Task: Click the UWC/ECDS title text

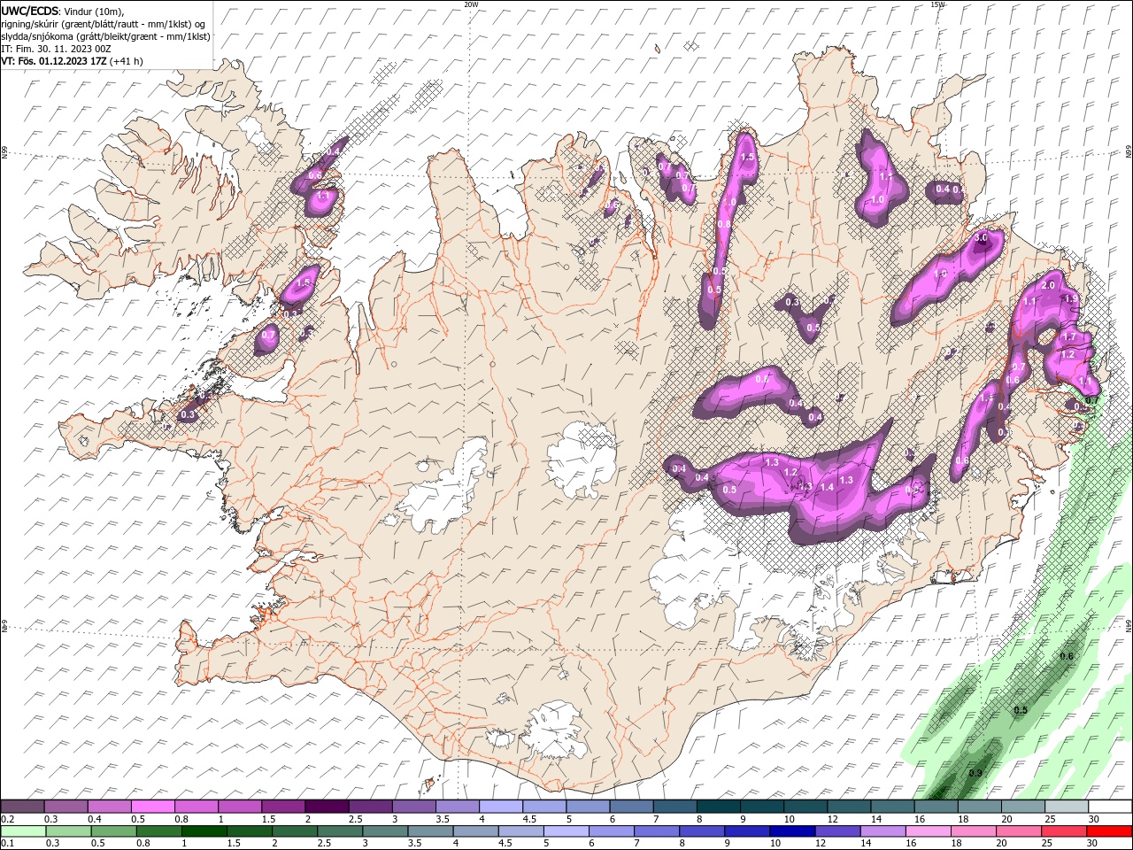Action: click(x=30, y=11)
